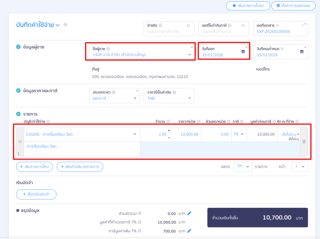Click discount per unit field 0.00
This screenshot has width=320, height=239.
pyautogui.click(x=216, y=134)
